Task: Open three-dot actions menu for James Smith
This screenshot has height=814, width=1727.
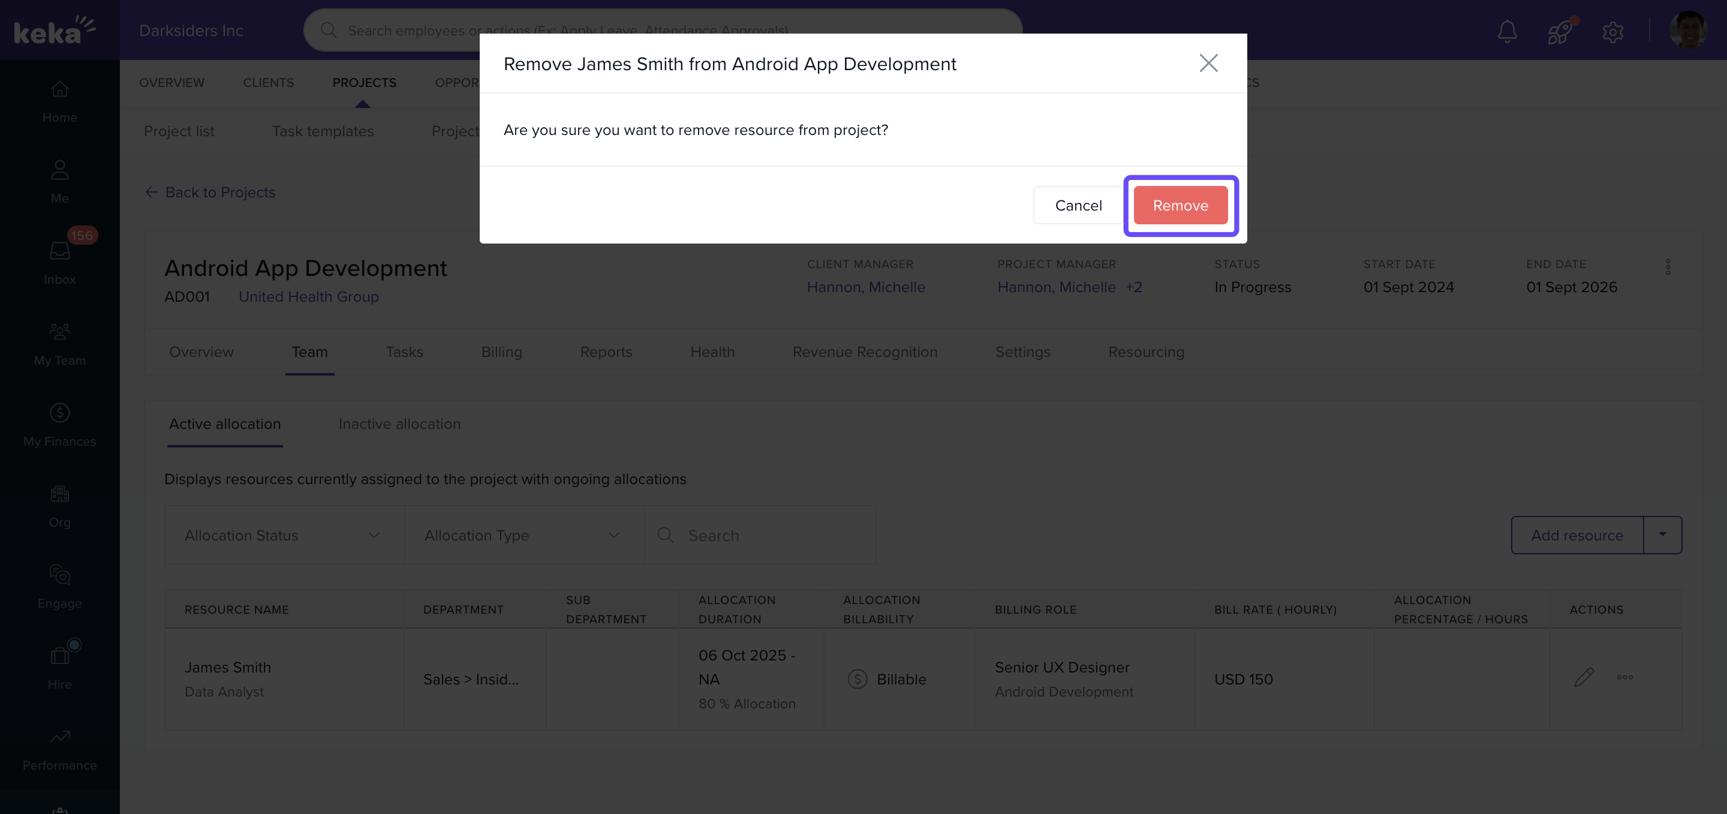Action: pos(1624,677)
